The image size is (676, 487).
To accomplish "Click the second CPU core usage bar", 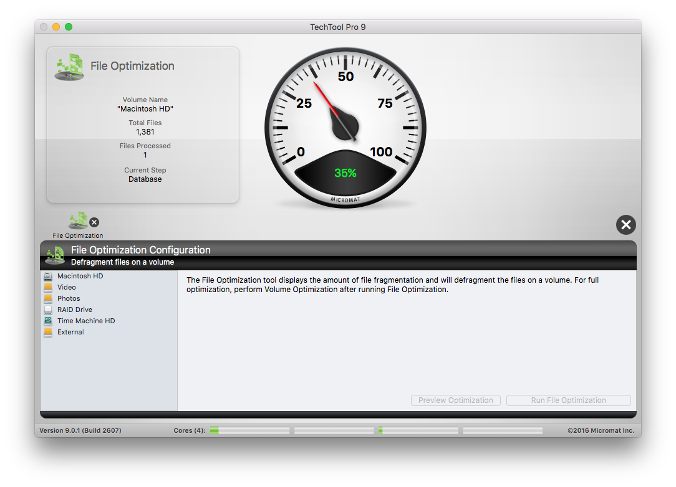I will coord(334,430).
